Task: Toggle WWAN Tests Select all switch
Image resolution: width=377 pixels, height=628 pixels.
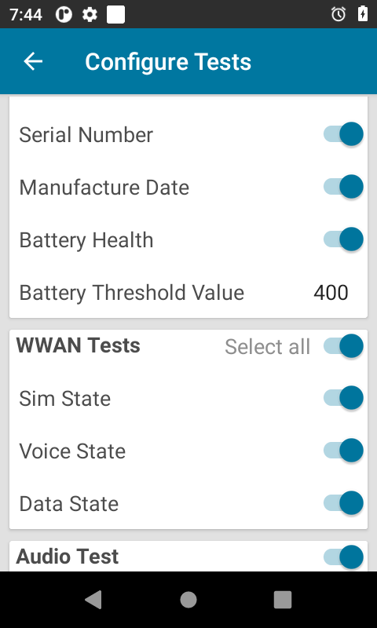Action: (x=343, y=345)
